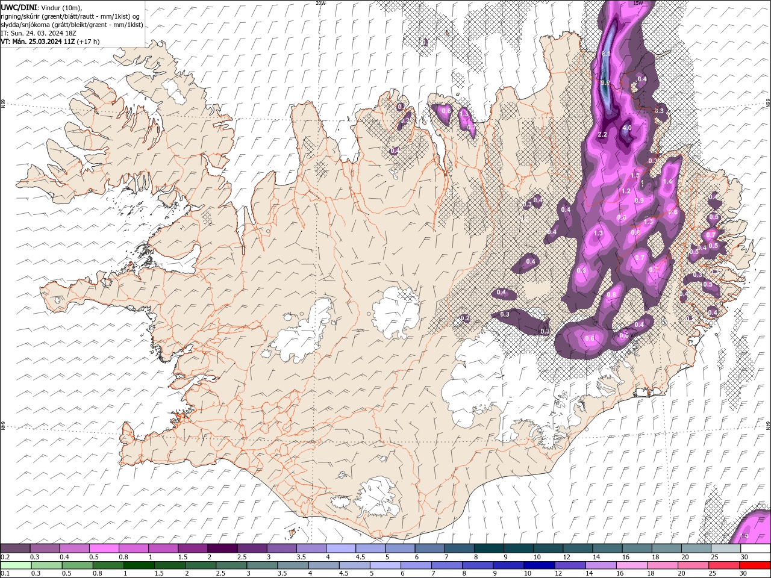Screen dimensions: 771x578
Task: Pick the white 30 snow legend swatch
Action: (755, 548)
